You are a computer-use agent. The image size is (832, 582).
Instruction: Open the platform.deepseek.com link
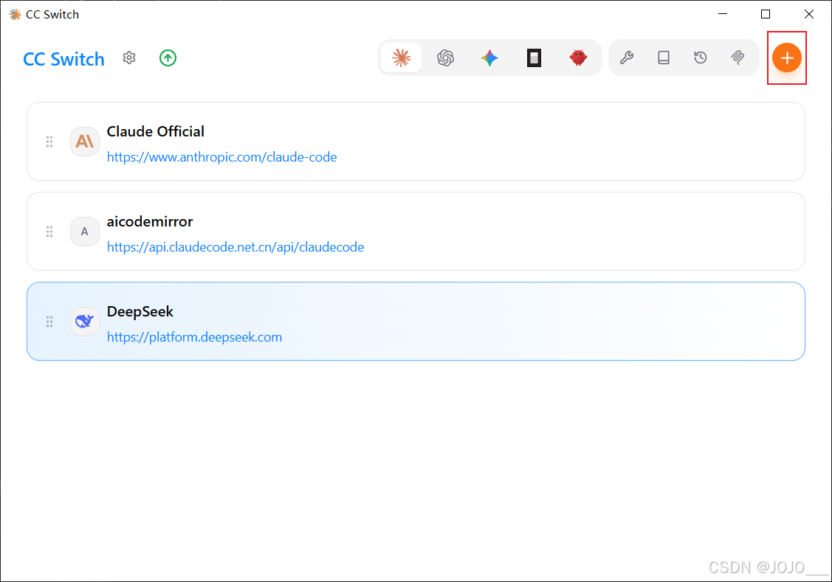[x=194, y=337]
